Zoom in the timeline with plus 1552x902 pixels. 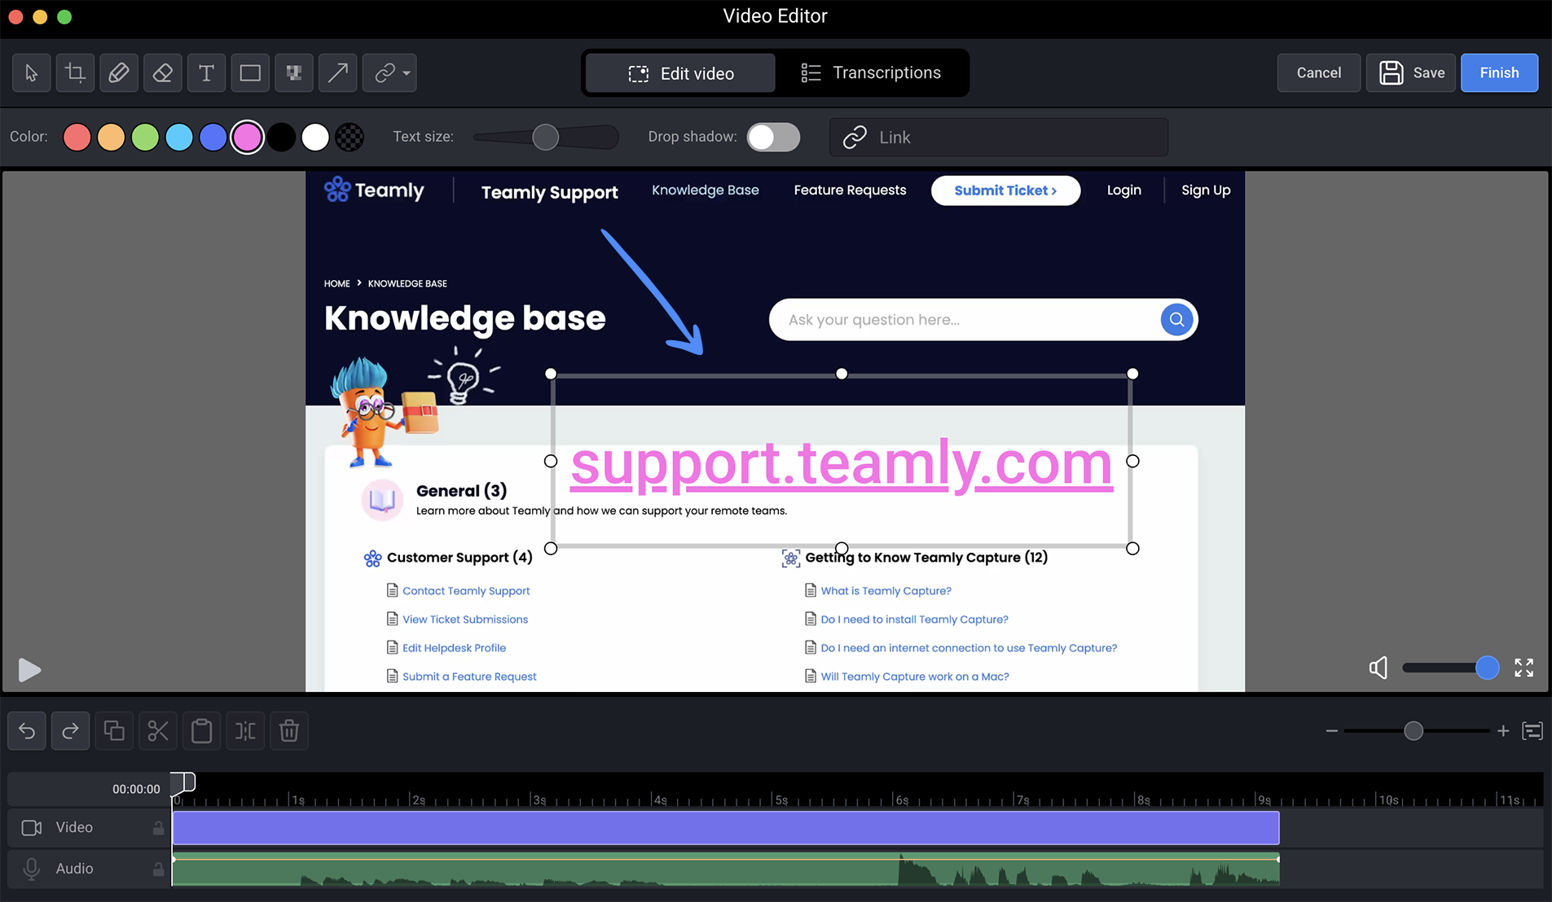(x=1503, y=731)
